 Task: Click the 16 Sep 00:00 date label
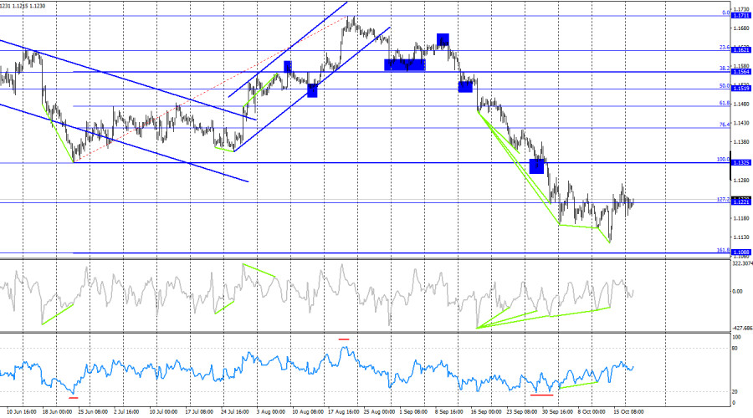coord(486,412)
